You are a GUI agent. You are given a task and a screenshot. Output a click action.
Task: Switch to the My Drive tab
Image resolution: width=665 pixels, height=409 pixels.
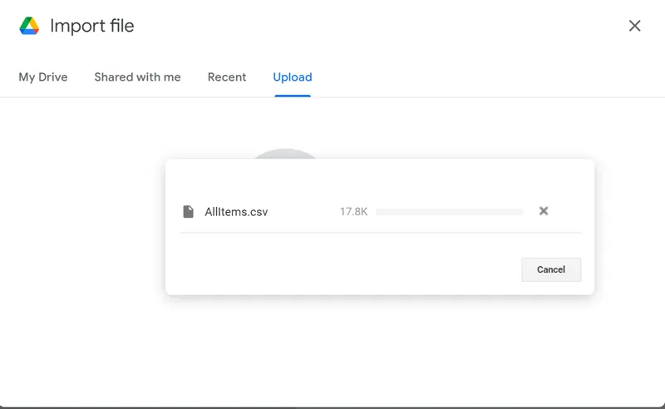(x=43, y=77)
